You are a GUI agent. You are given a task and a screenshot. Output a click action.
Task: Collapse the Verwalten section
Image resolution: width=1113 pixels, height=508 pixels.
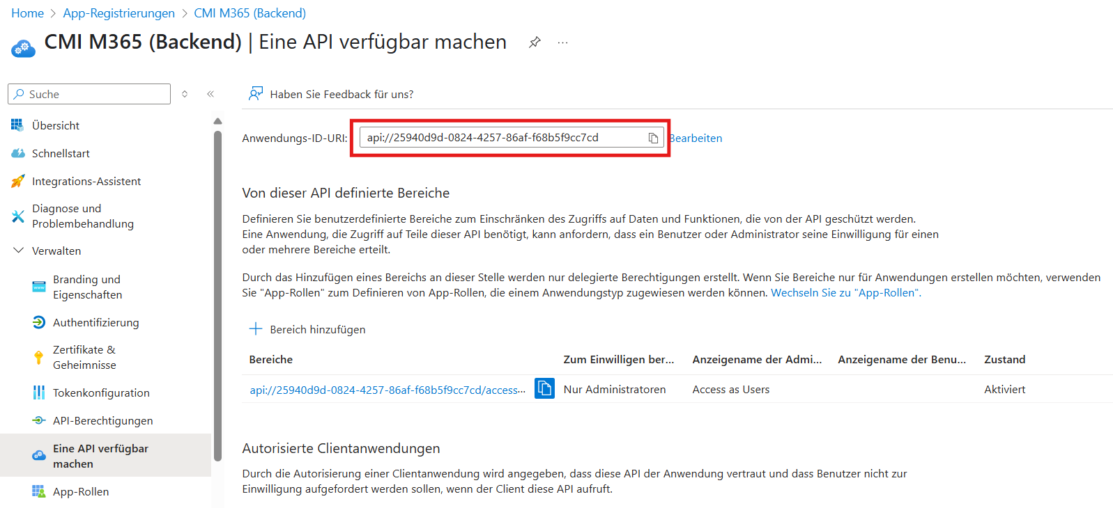[19, 251]
